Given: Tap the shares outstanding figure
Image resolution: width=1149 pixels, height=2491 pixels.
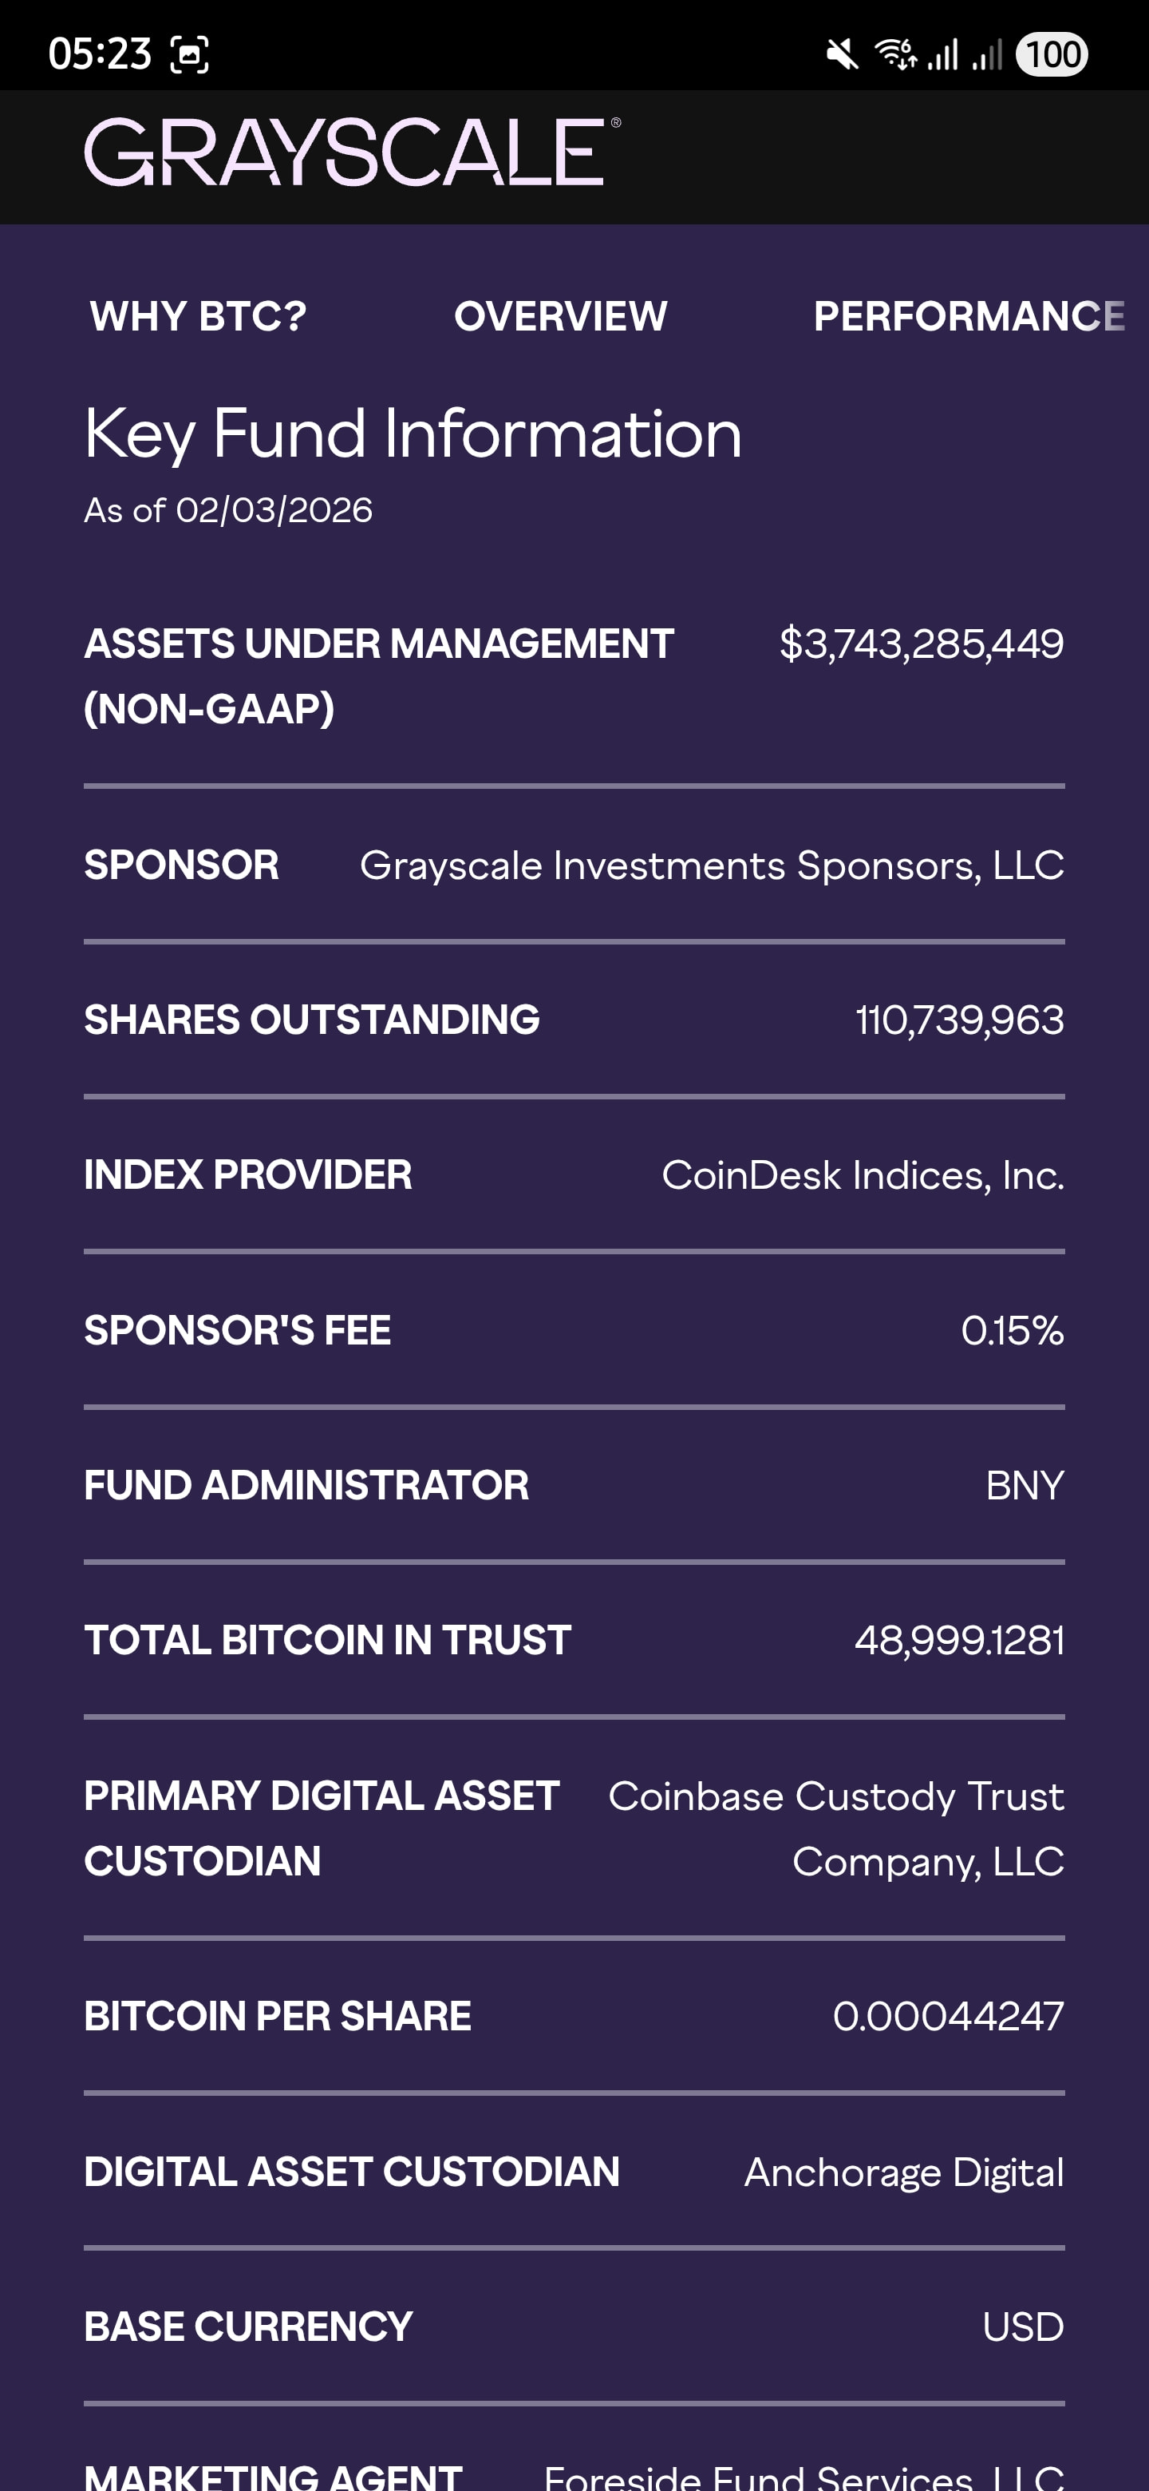Looking at the screenshot, I should click(958, 1020).
